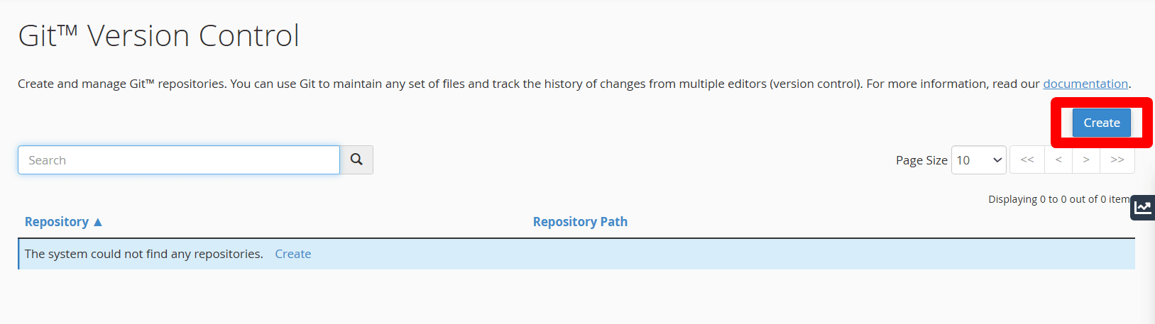Open the documentation link
This screenshot has height=324, width=1155.
1085,84
